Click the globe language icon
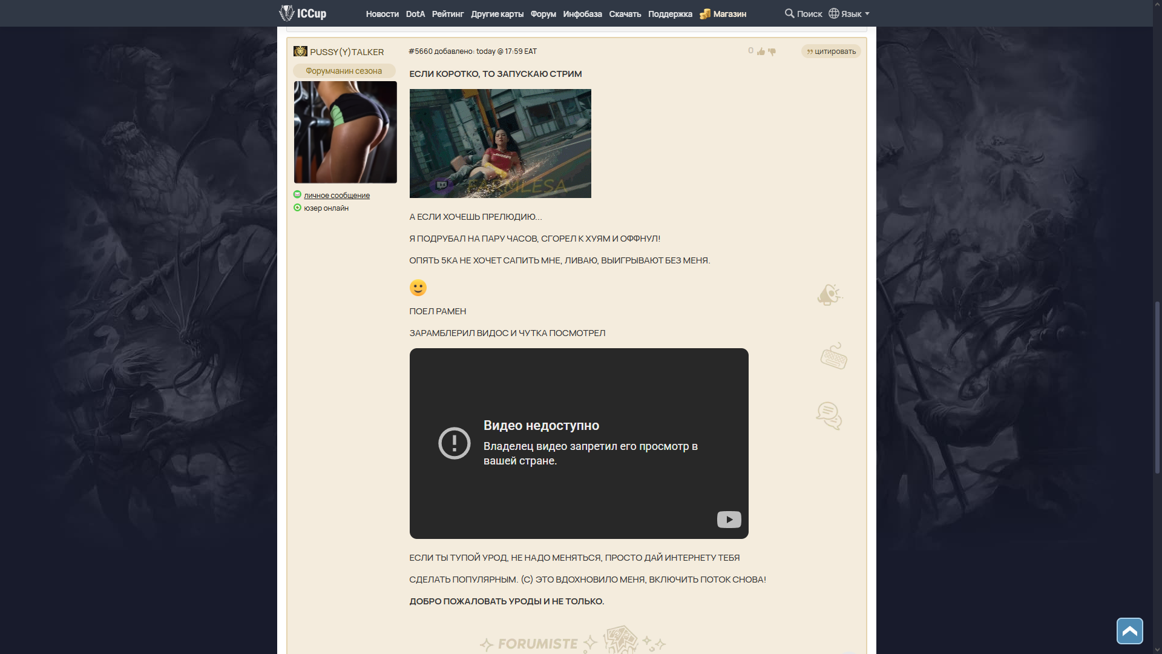 click(x=834, y=13)
